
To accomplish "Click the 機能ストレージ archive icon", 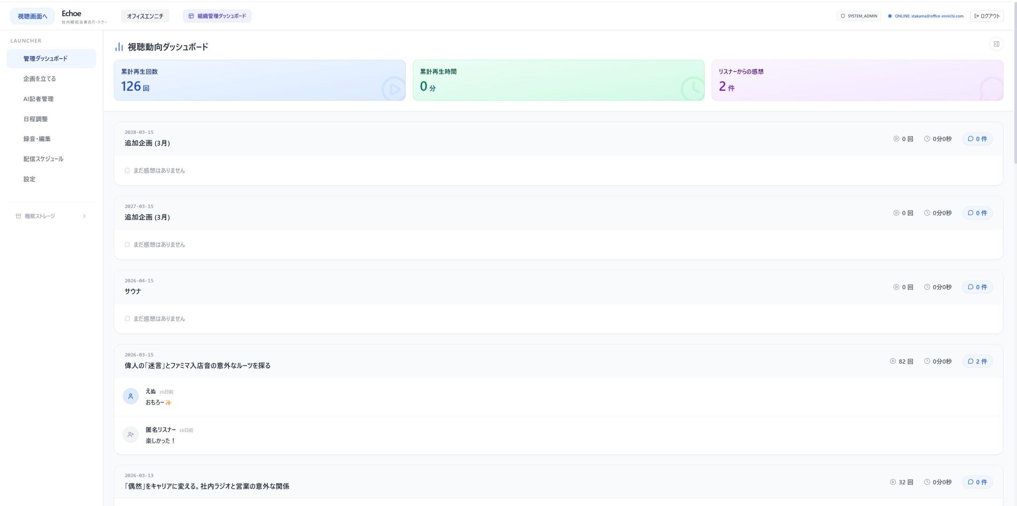I will [x=18, y=216].
